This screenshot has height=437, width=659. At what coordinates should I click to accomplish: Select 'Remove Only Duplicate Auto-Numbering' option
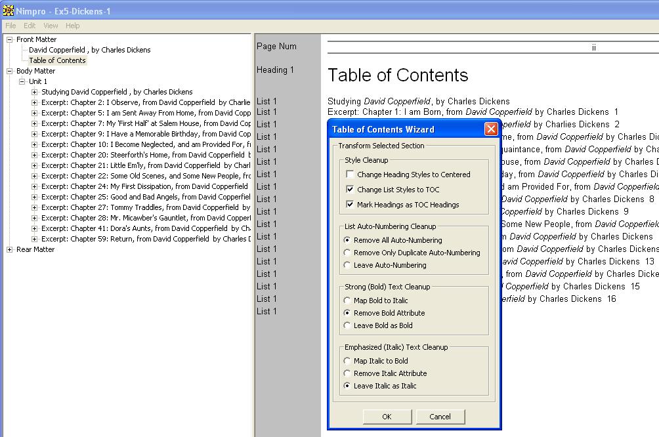[347, 253]
